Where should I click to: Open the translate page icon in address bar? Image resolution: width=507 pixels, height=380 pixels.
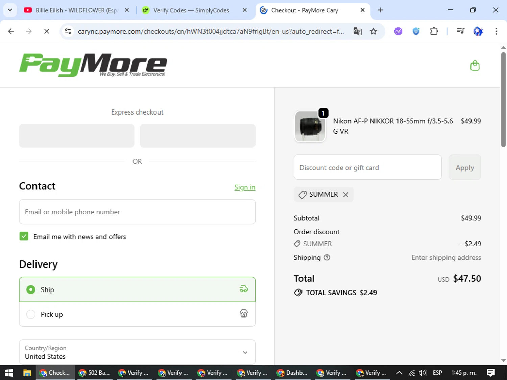pyautogui.click(x=357, y=31)
